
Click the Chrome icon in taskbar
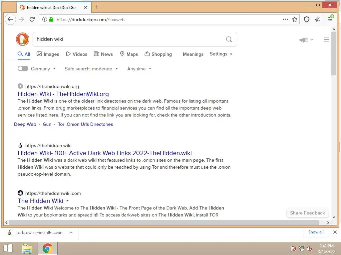point(47,248)
